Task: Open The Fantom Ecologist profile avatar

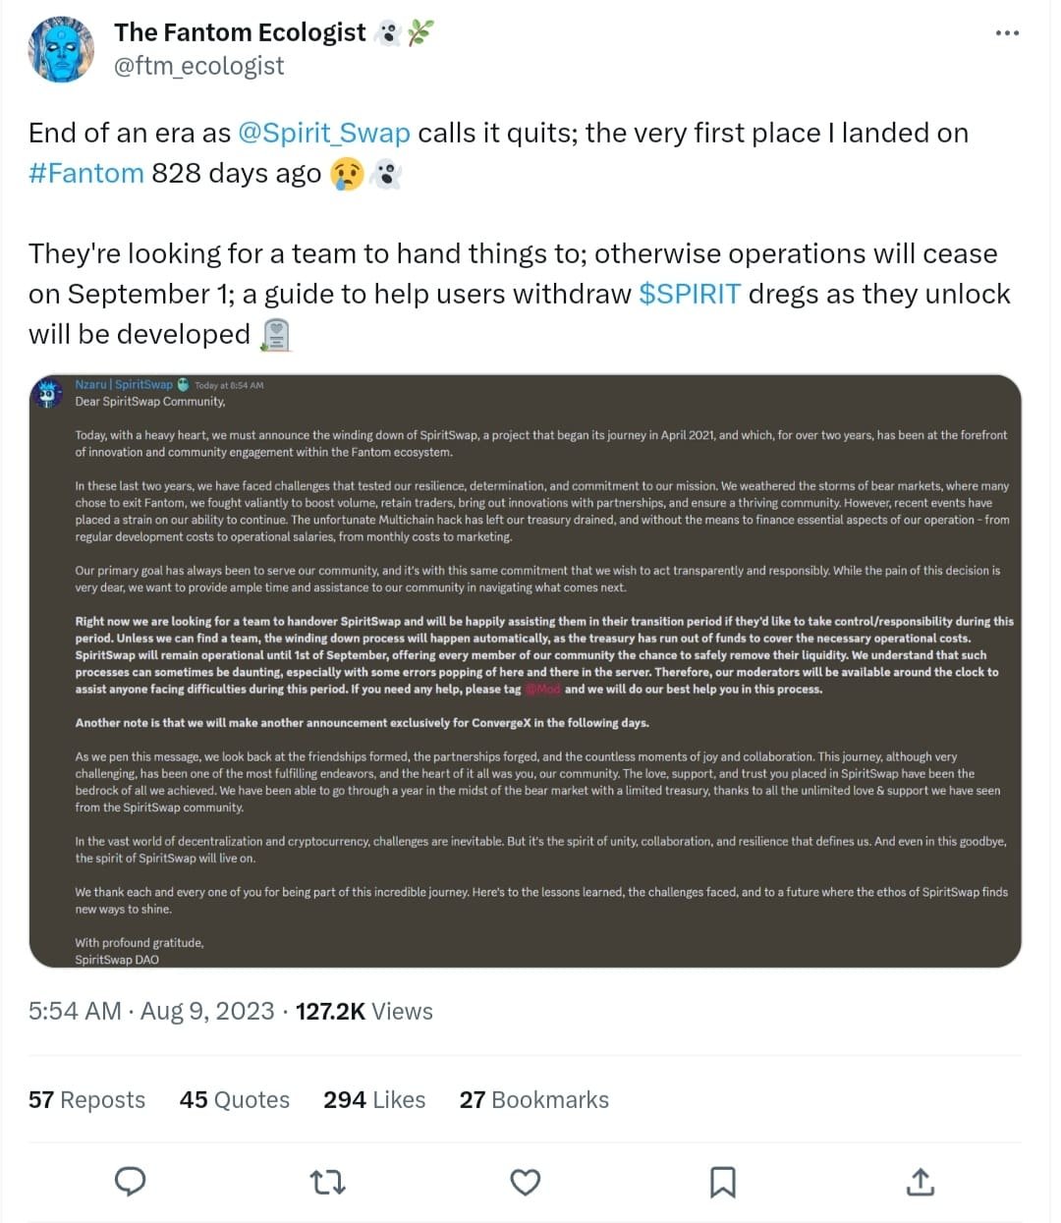Action: point(61,49)
